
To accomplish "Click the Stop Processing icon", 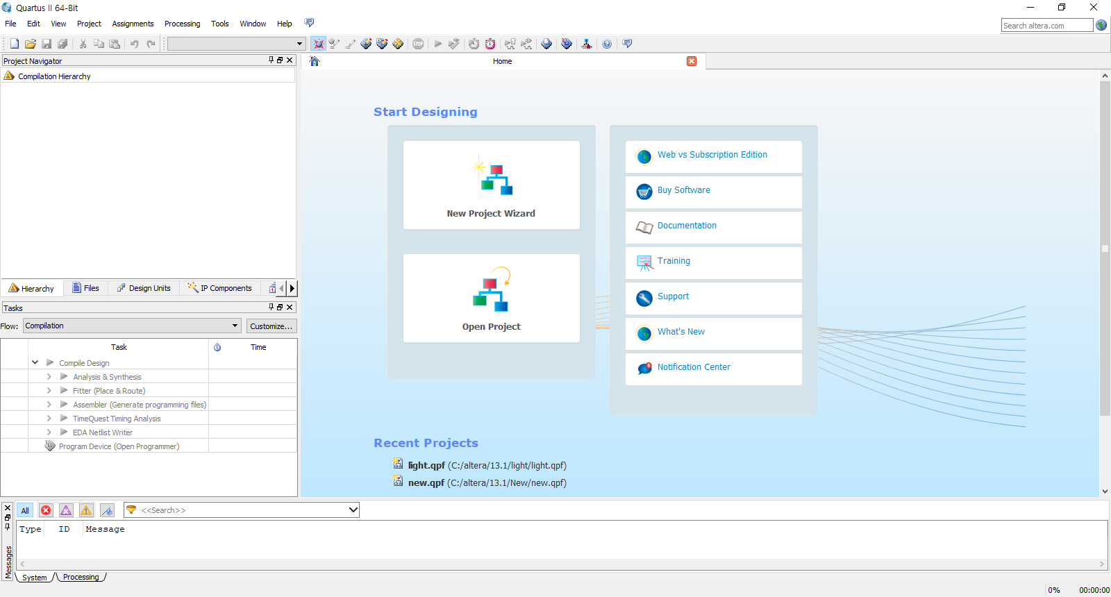I will coord(418,44).
